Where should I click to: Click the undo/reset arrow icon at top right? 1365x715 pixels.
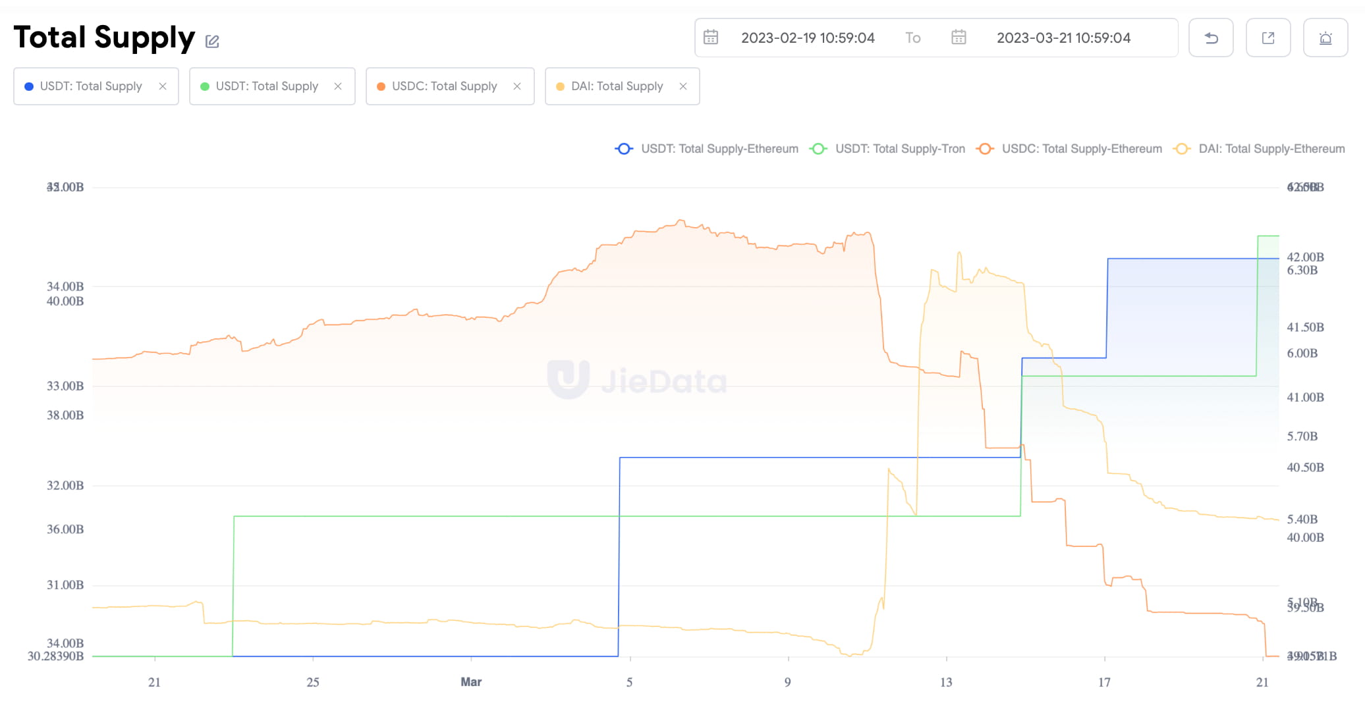coord(1211,38)
